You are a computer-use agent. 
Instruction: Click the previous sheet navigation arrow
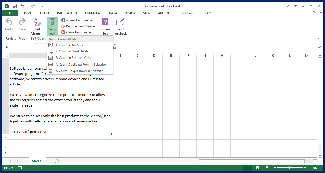pos(10,161)
